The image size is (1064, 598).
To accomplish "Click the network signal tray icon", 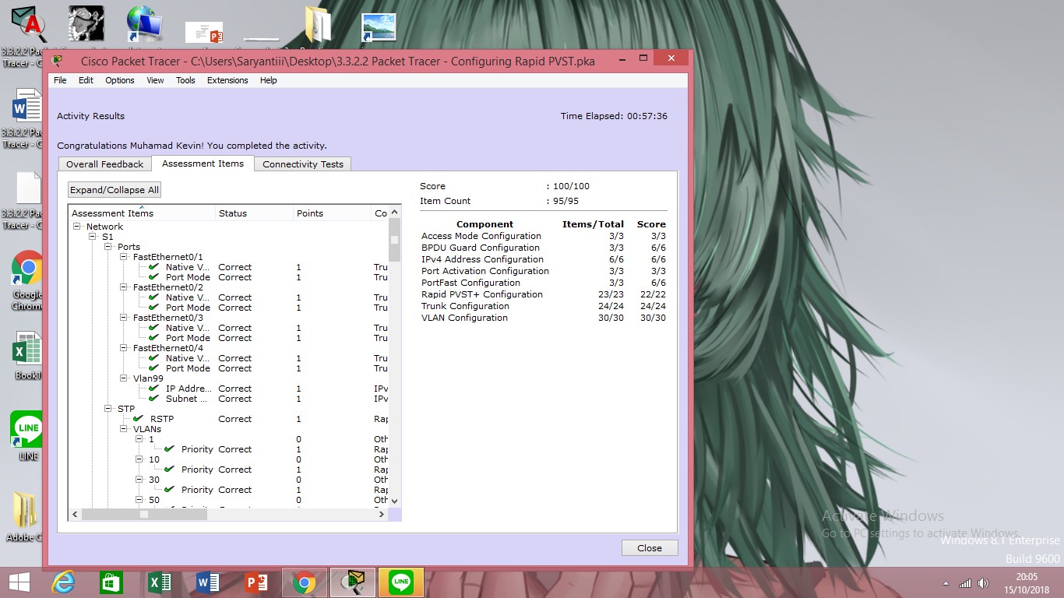I will click(965, 583).
